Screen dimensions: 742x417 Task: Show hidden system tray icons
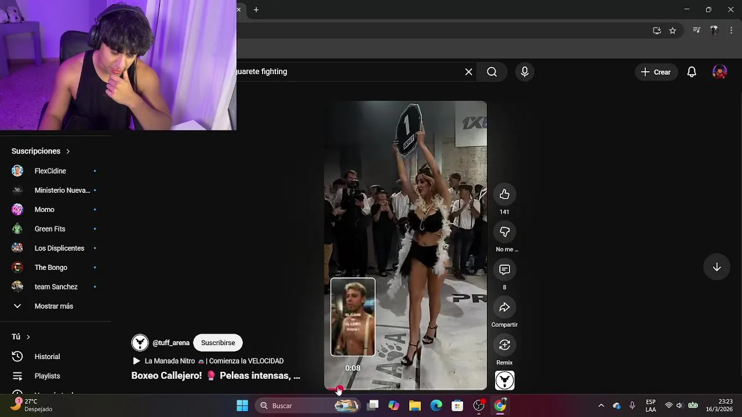601,405
